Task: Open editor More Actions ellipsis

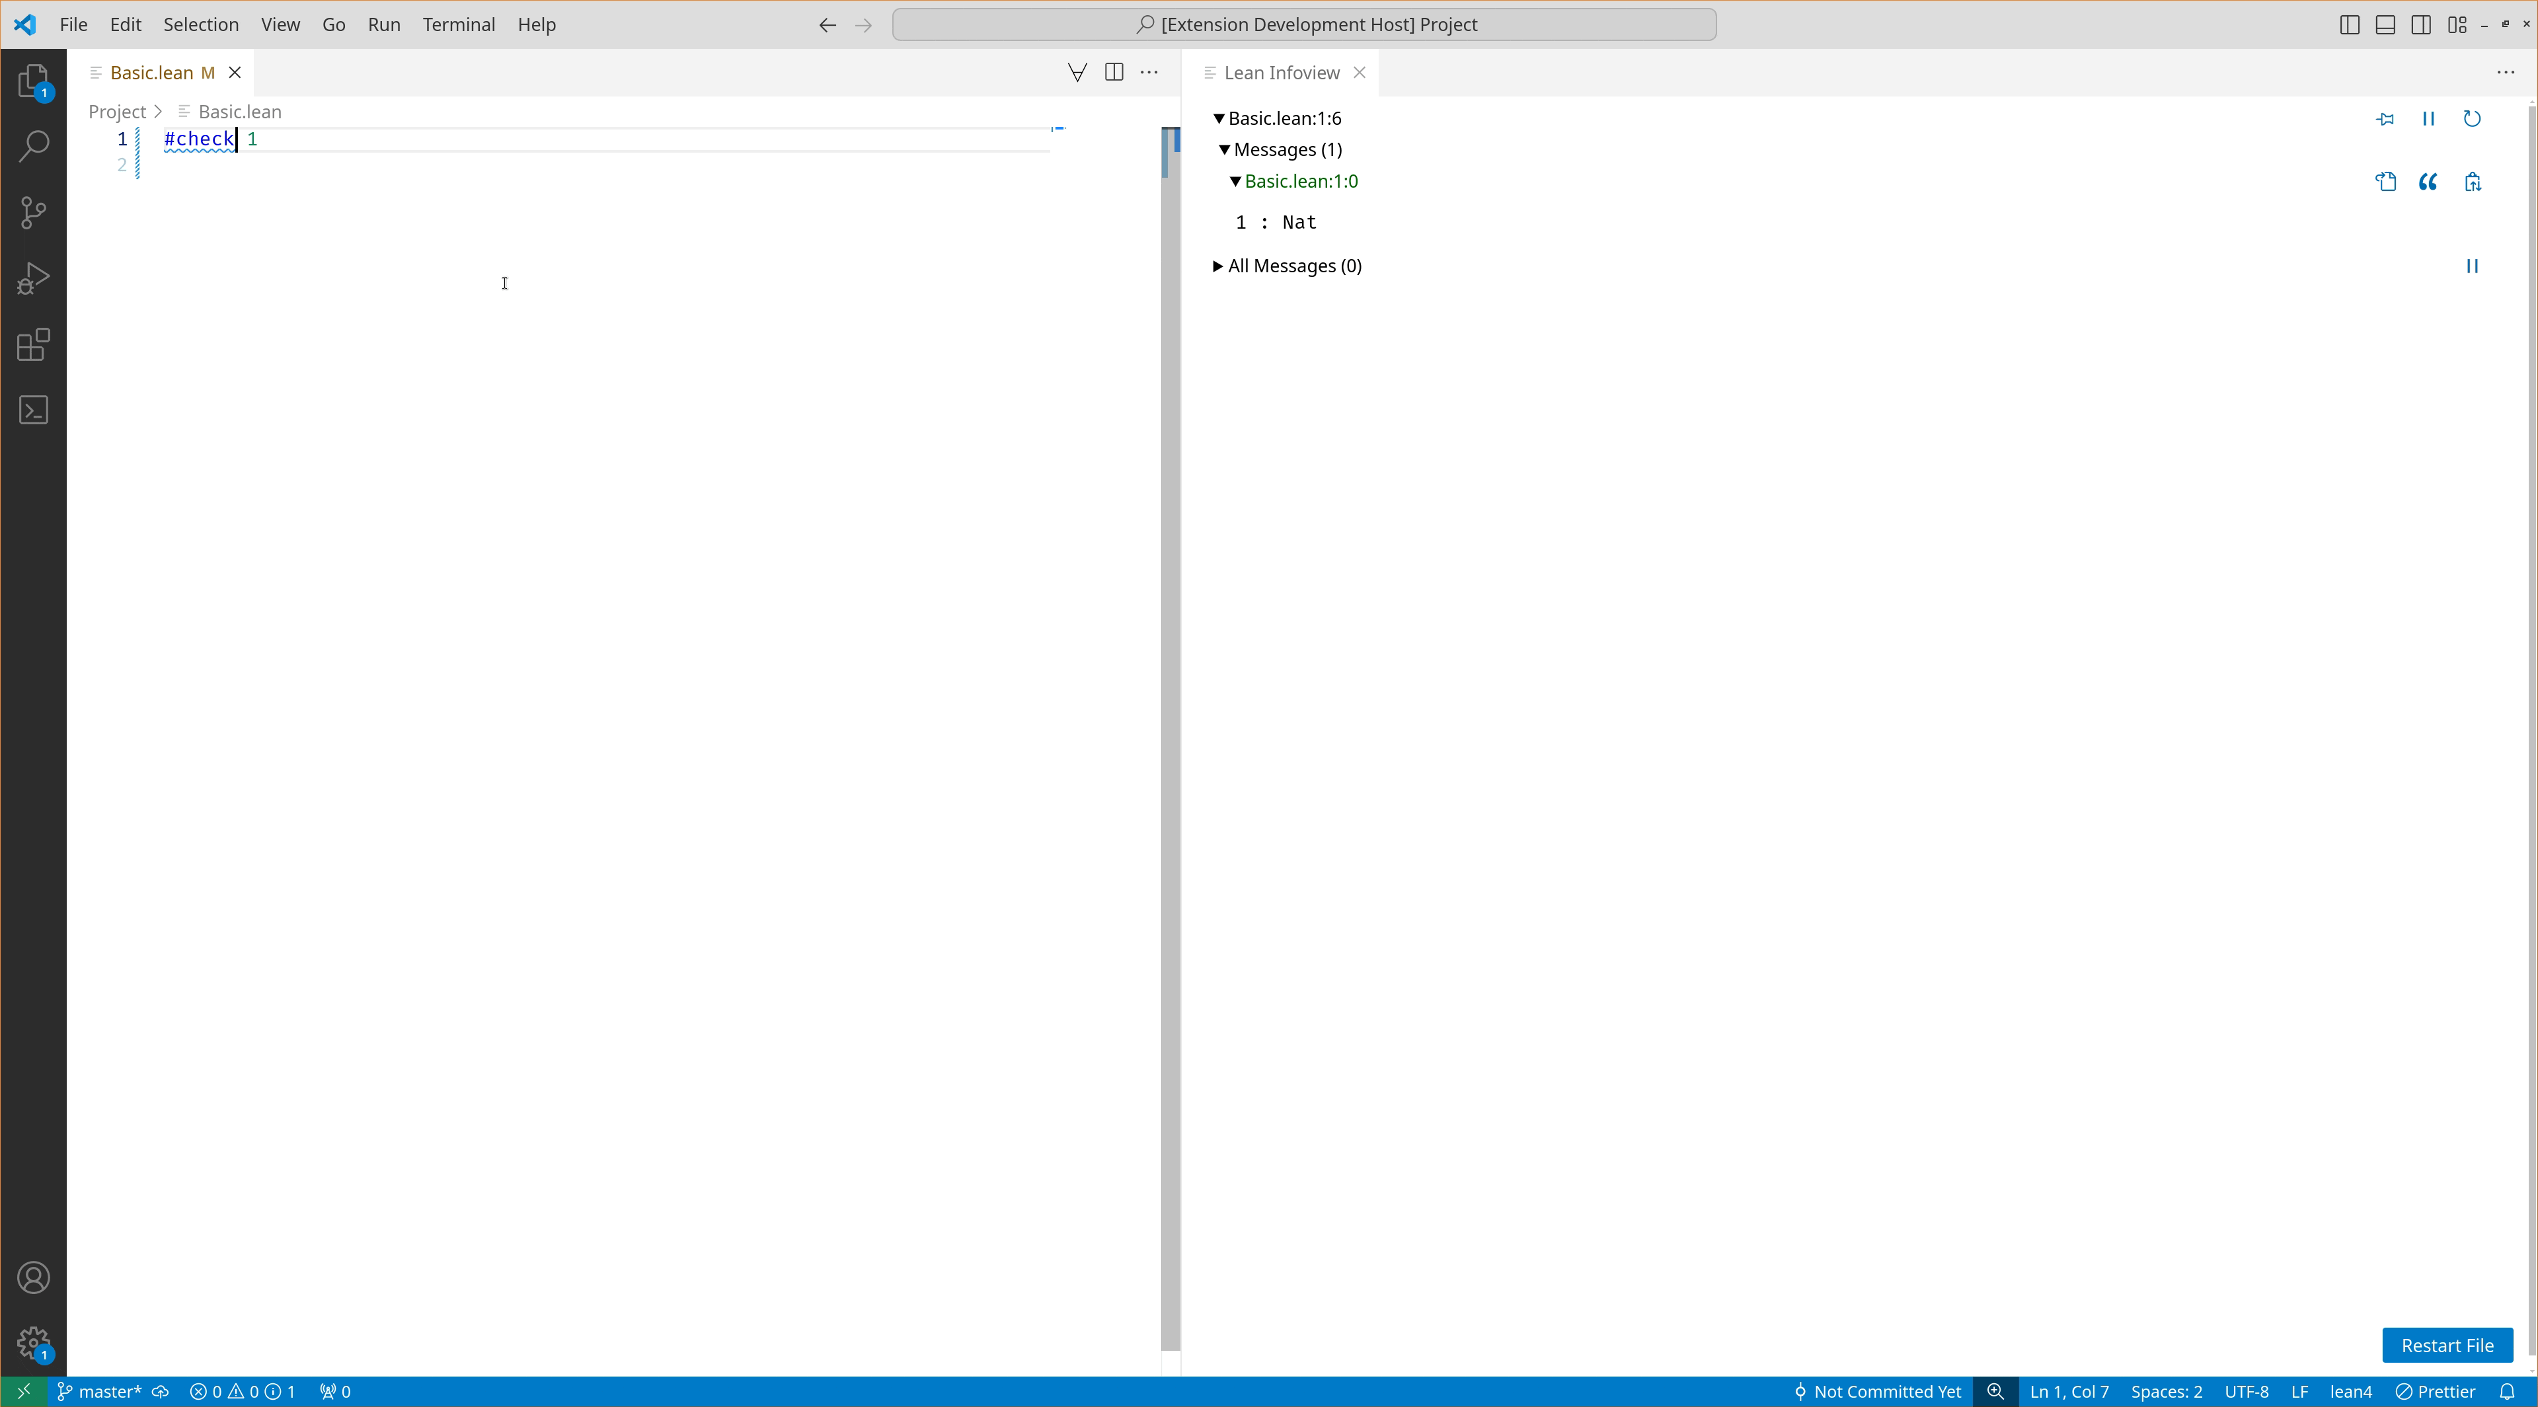Action: (x=1149, y=72)
